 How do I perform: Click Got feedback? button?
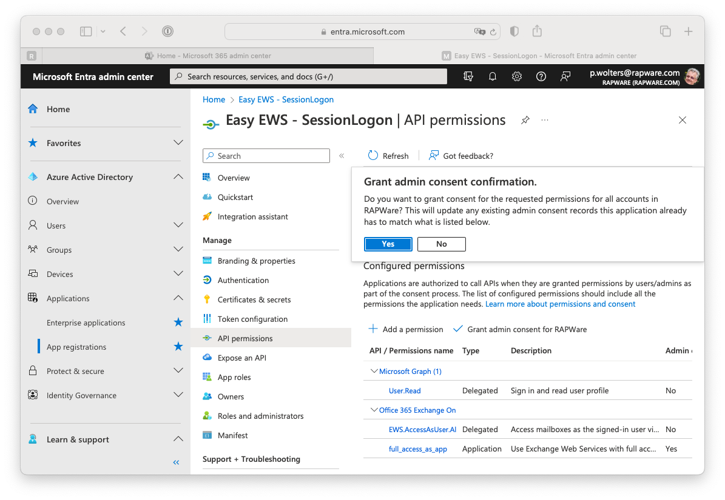click(461, 156)
